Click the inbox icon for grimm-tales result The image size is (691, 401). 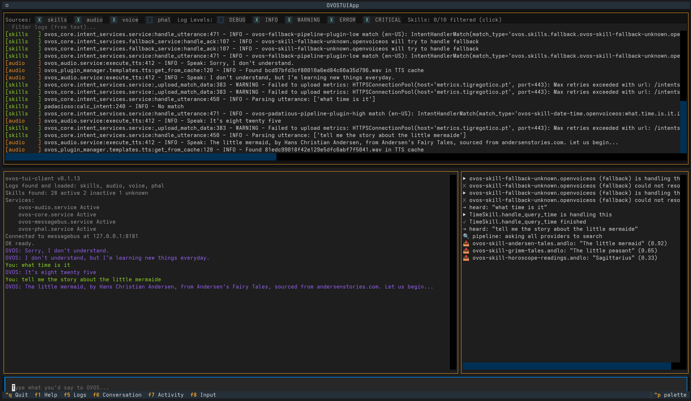click(466, 251)
